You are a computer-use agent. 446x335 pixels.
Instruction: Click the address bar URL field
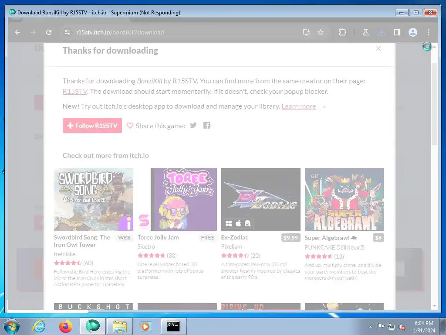tap(182, 32)
